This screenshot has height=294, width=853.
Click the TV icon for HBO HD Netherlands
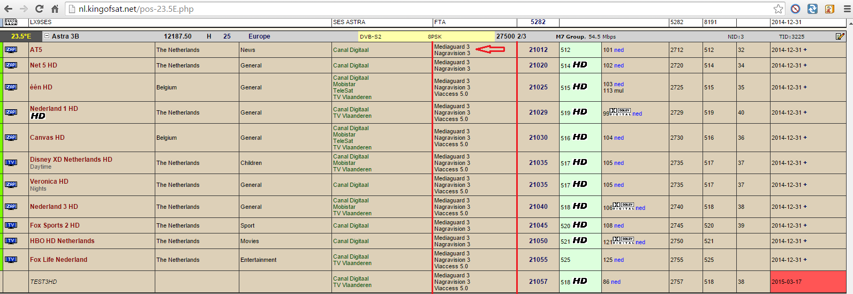[11, 240]
